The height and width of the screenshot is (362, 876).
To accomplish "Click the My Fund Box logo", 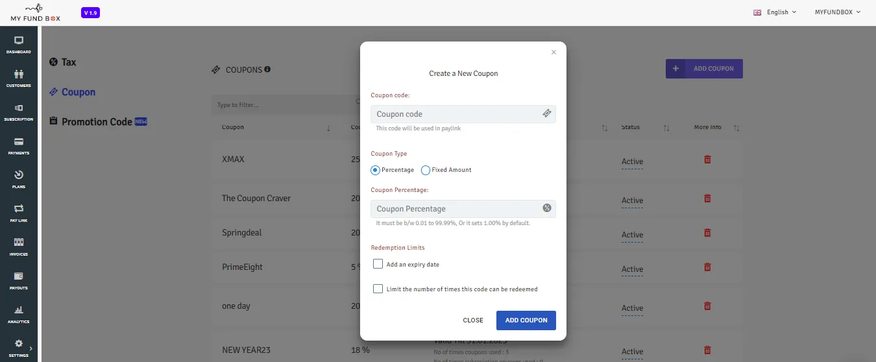I will pos(35,13).
